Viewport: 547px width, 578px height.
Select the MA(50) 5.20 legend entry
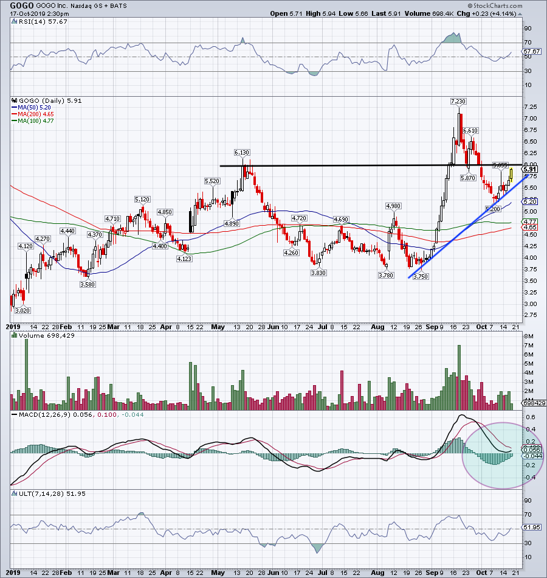(x=32, y=107)
